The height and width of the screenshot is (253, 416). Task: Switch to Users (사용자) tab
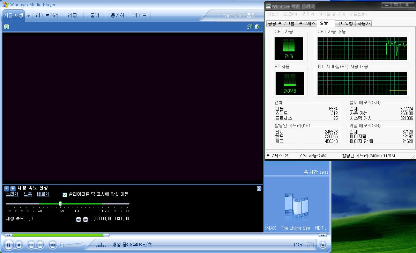(363, 24)
